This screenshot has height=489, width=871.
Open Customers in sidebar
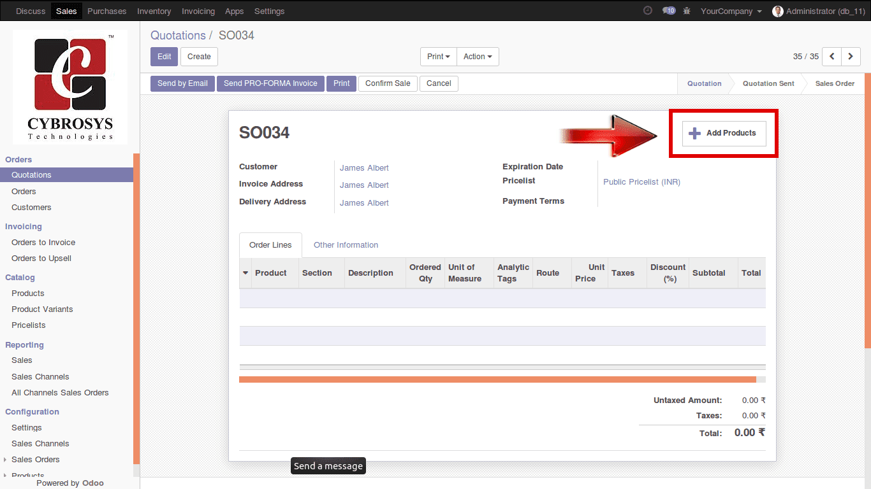pyautogui.click(x=31, y=208)
